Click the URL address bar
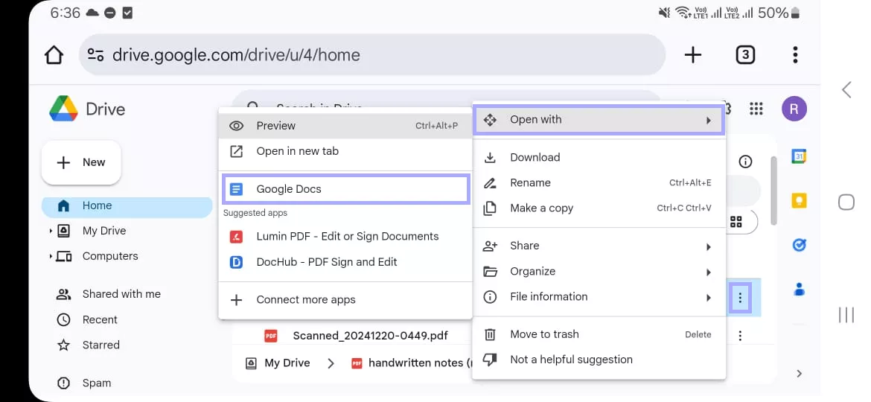 (x=371, y=55)
